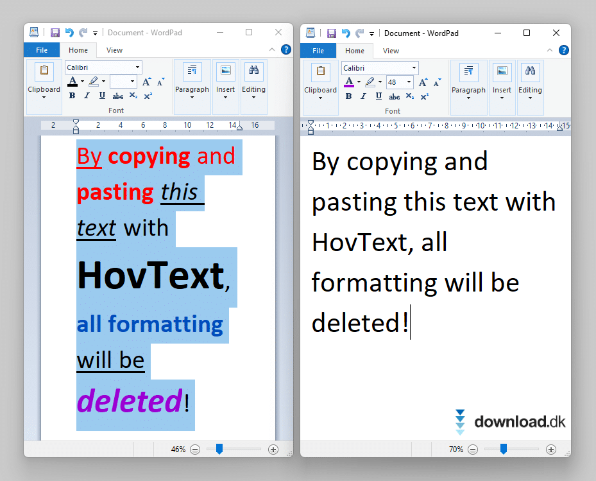596x481 pixels.
Task: Click the 46% zoom slider handle
Action: coord(219,449)
